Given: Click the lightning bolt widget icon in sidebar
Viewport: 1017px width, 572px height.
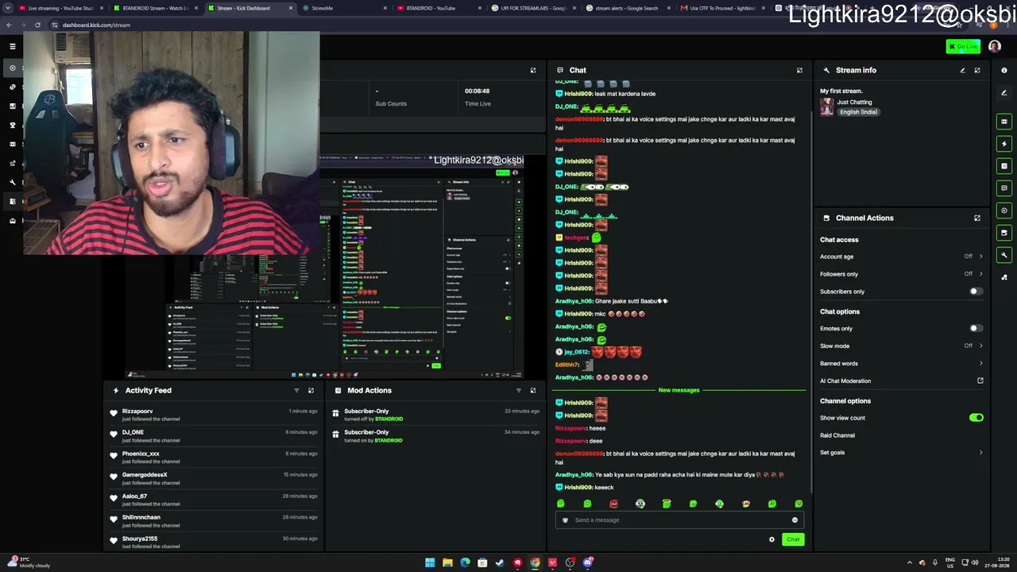Looking at the screenshot, I should [1004, 144].
